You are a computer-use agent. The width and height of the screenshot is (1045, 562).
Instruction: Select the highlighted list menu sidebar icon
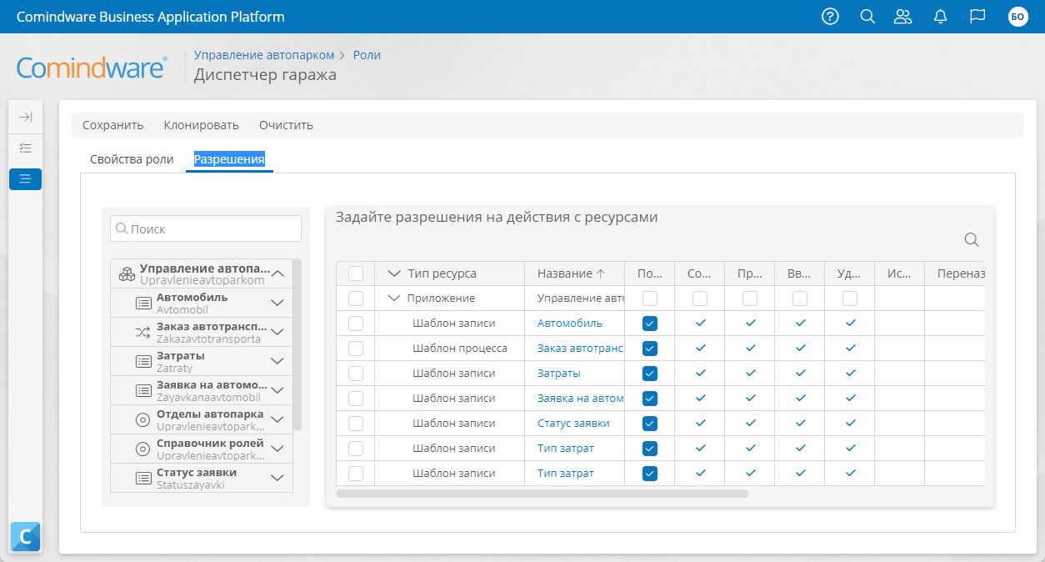[x=25, y=178]
